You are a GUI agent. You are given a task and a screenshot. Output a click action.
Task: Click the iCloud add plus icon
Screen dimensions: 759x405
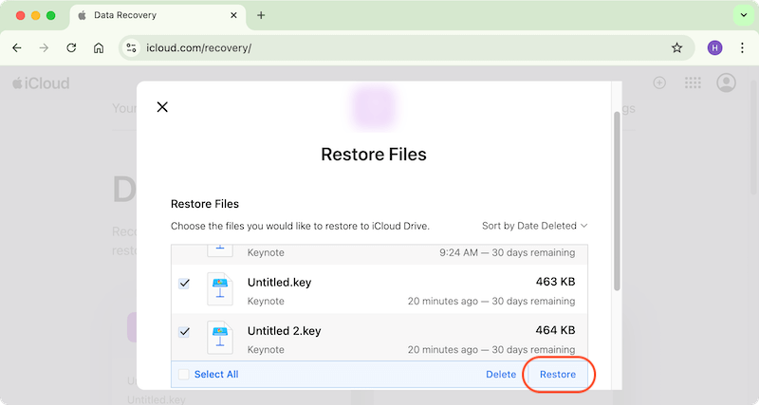pyautogui.click(x=660, y=83)
